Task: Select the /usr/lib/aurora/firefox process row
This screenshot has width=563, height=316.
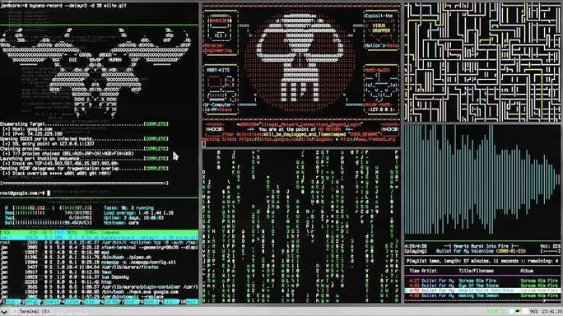Action: tap(99, 267)
